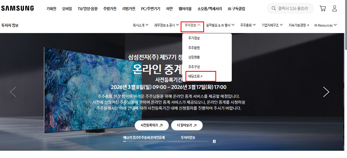The width and height of the screenshot is (347, 158).
Task: Pause the banner slideshow
Action: 214,141
